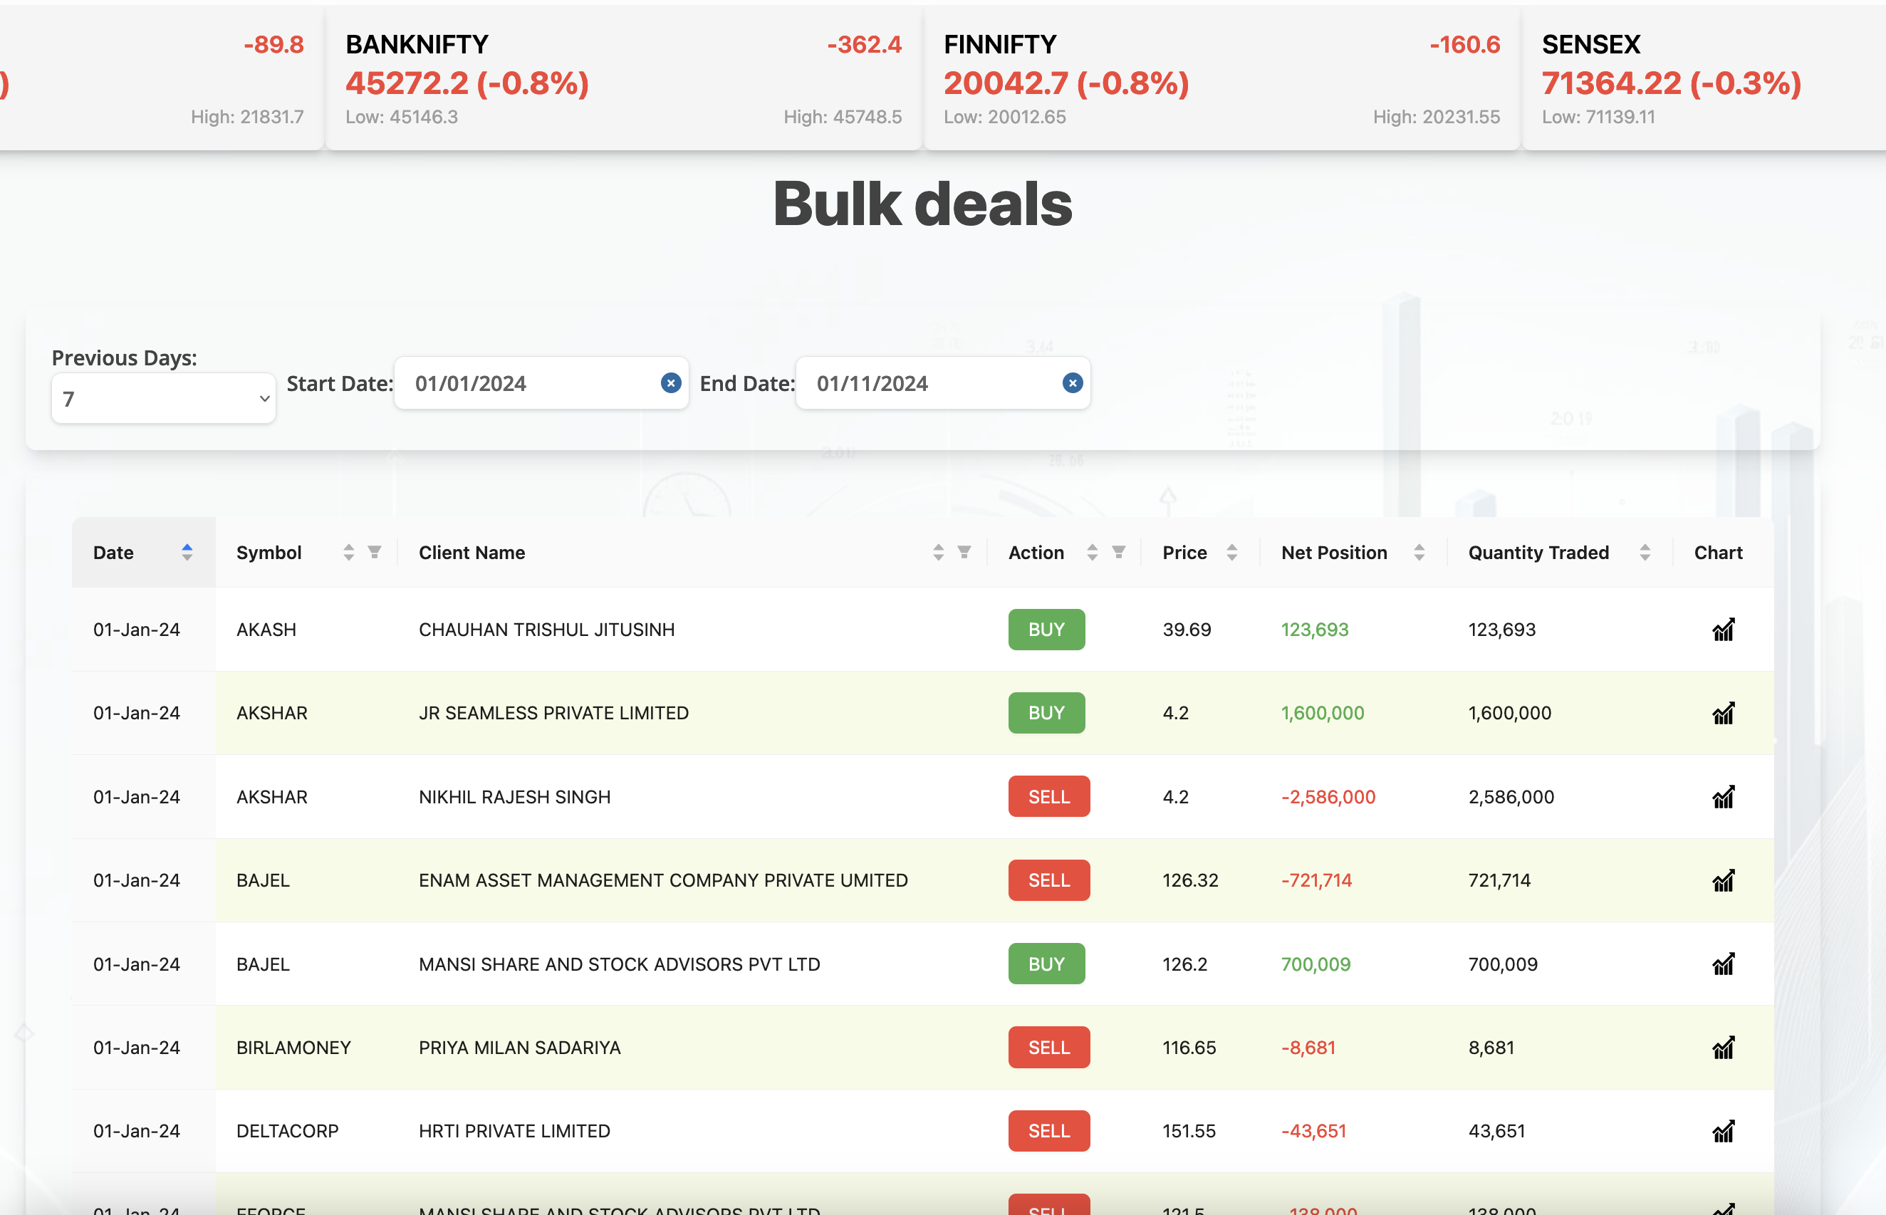
Task: Sort by Net Position column
Action: click(1419, 552)
